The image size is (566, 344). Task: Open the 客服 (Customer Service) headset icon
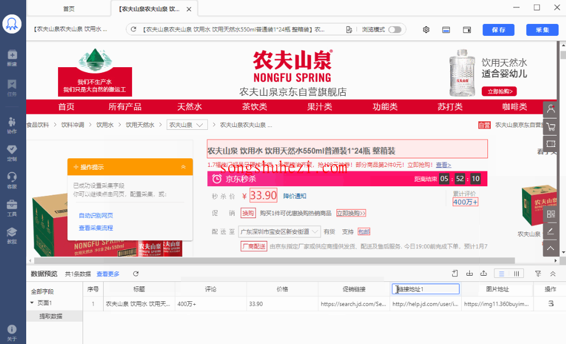(x=12, y=180)
